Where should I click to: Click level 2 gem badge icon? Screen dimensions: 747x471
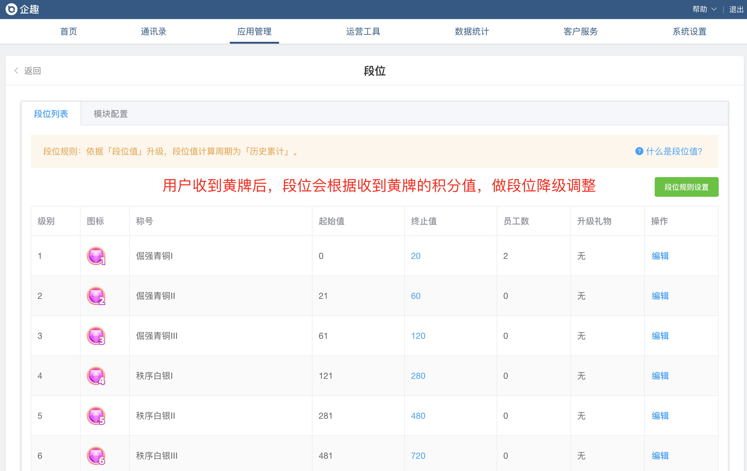click(x=96, y=296)
